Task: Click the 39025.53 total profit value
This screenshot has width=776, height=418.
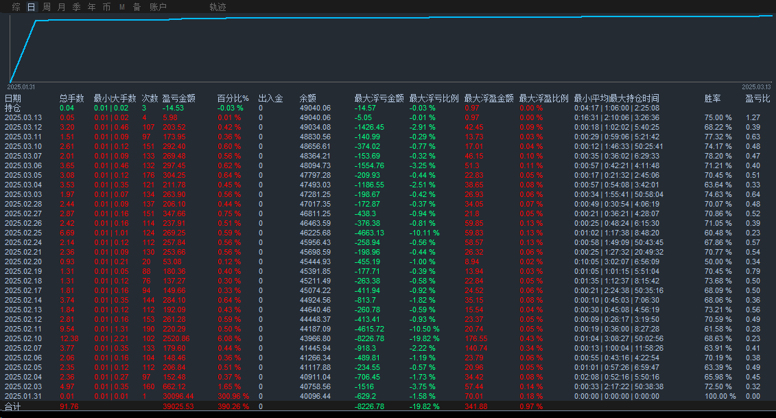Action: pos(178,406)
